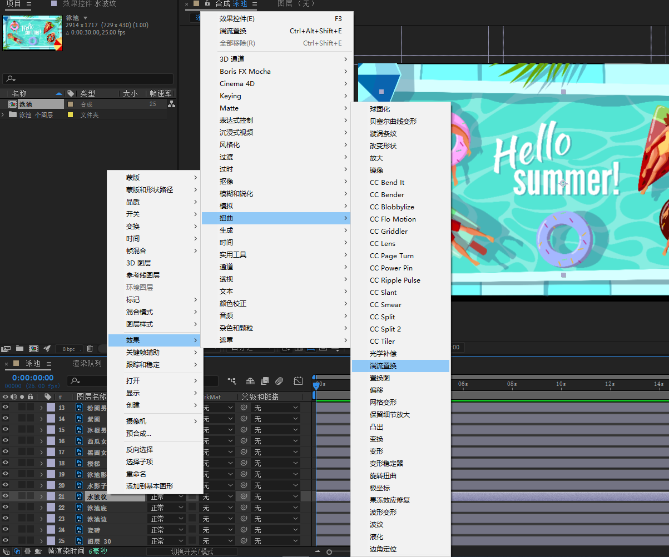
Task: Open project settings via the rocket icon
Action: tap(48, 349)
